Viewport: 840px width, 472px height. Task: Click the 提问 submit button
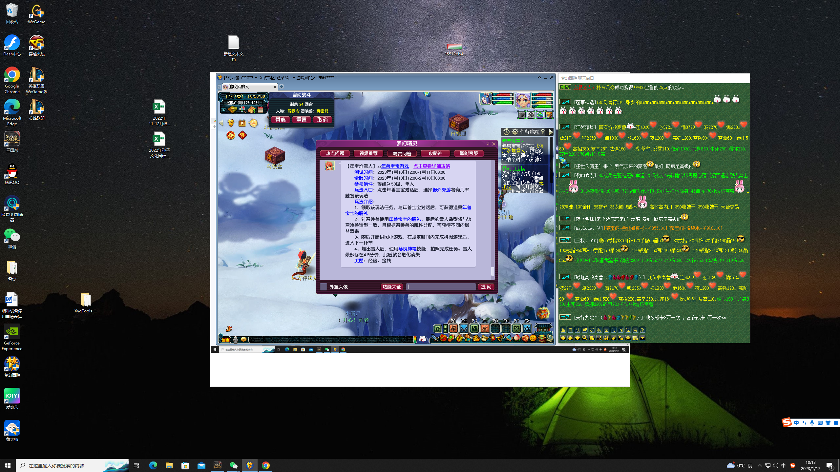click(486, 287)
